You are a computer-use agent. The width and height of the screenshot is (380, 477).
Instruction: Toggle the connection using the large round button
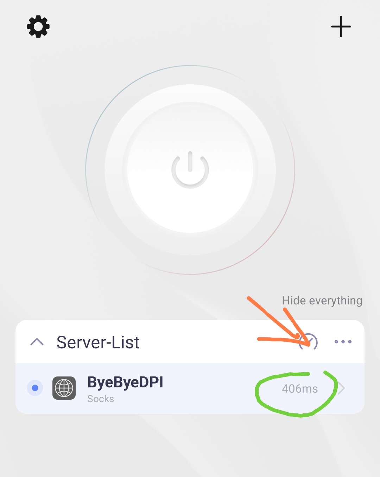190,167
